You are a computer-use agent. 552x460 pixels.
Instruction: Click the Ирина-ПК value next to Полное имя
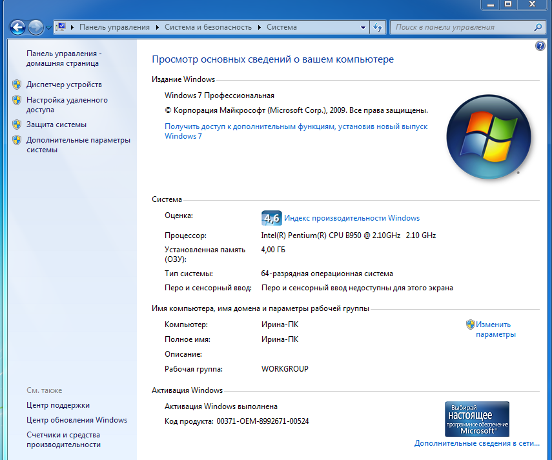280,339
